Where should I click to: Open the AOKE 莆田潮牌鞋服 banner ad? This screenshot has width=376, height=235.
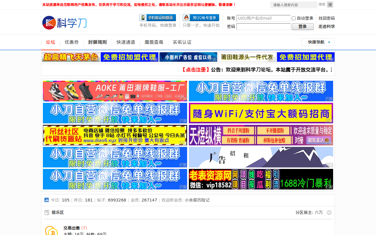115,91
